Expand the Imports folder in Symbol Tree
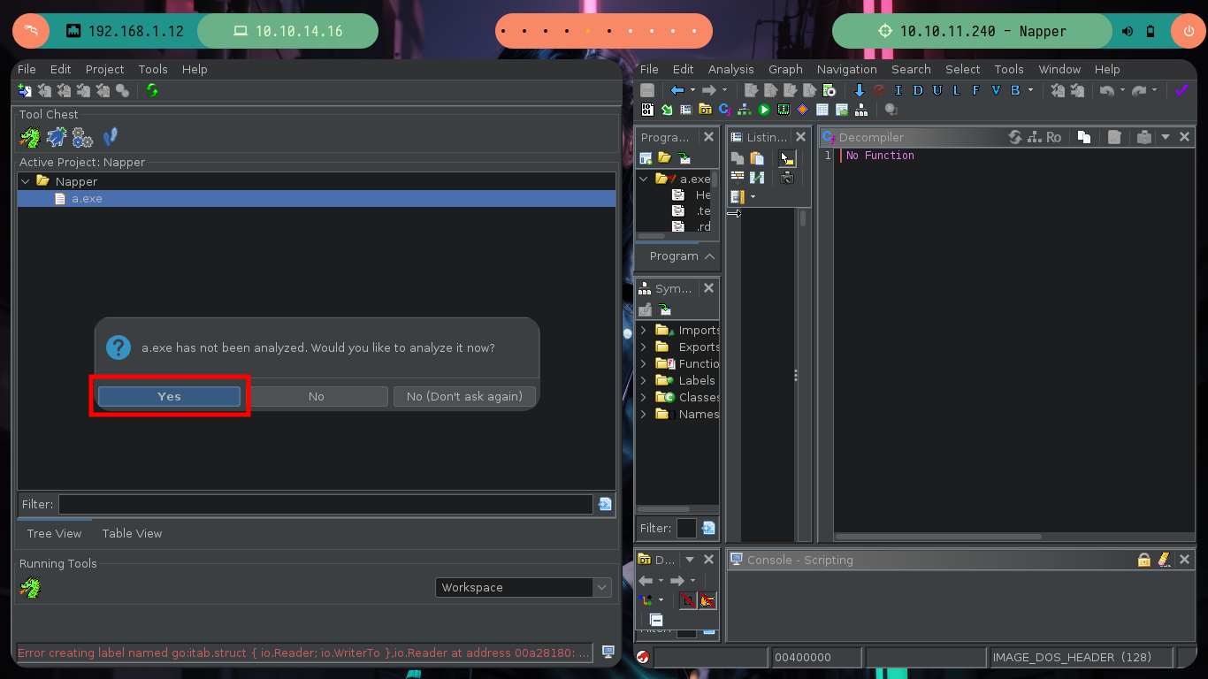Image resolution: width=1208 pixels, height=679 pixels. pos(643,331)
